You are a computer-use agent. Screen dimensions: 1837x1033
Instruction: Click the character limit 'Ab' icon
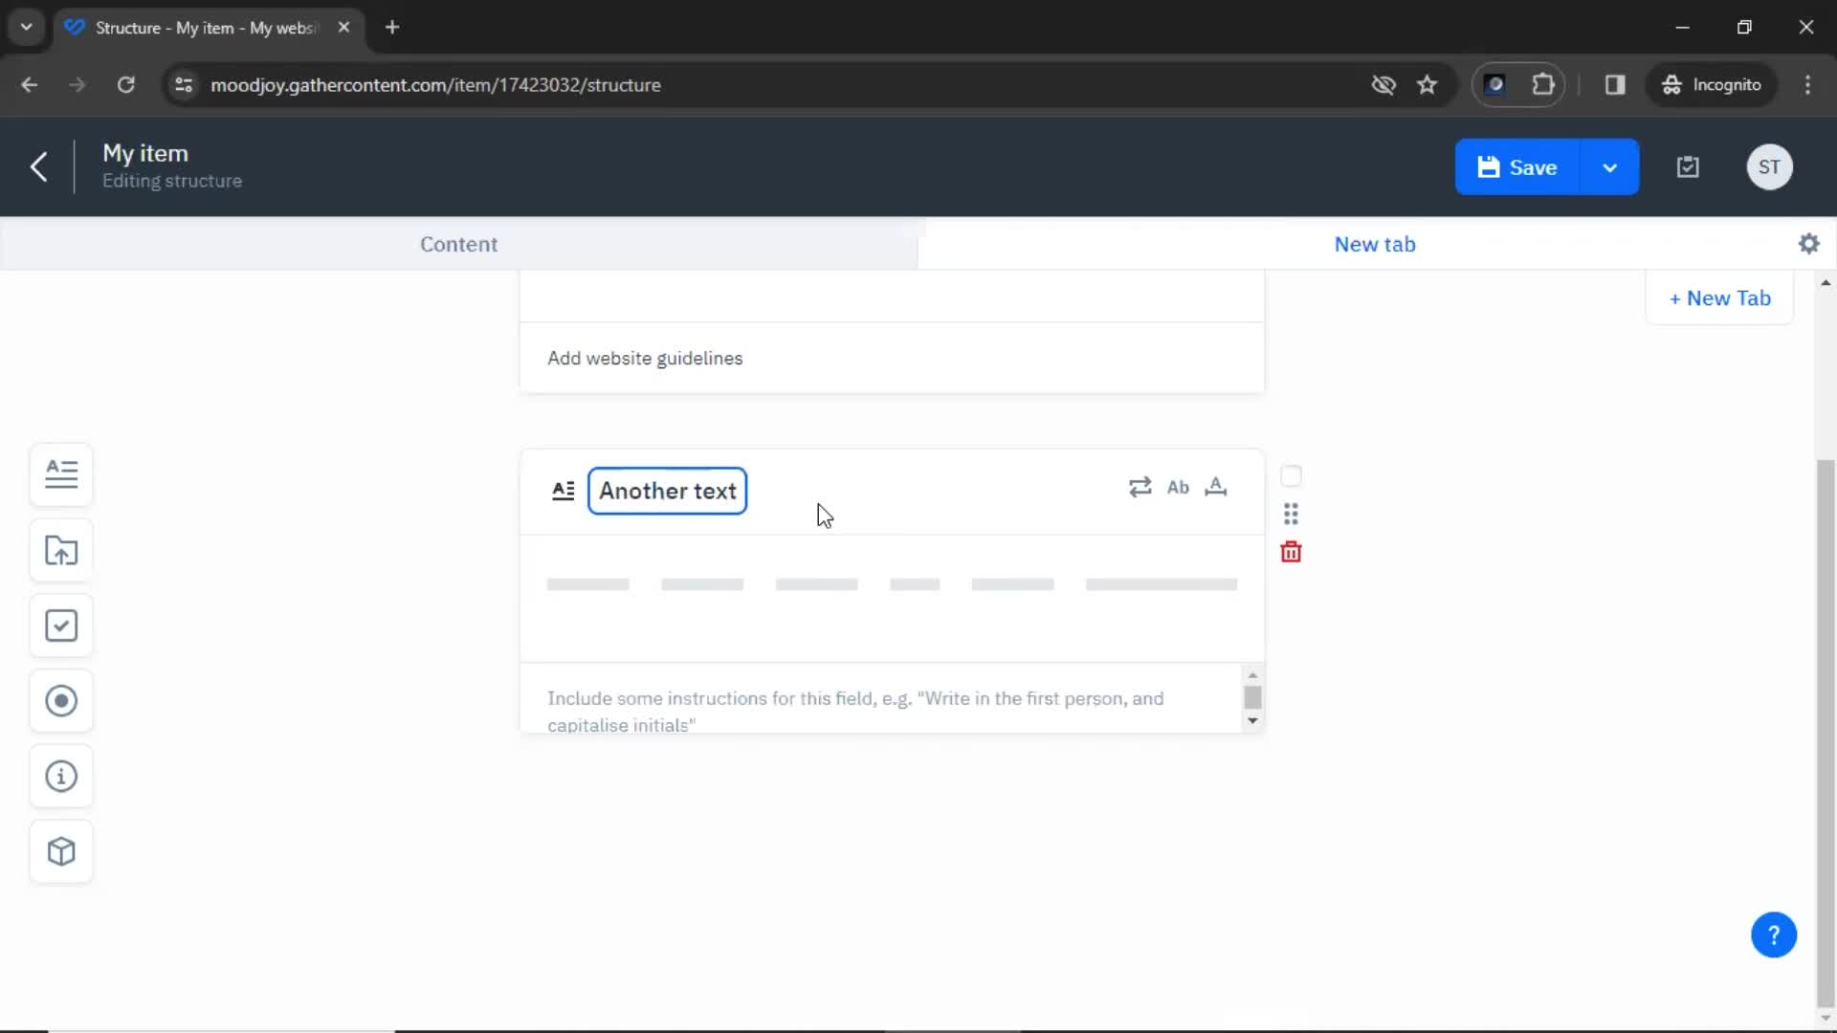tap(1177, 487)
